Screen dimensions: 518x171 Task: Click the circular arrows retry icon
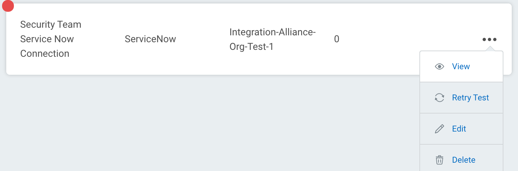pos(440,98)
